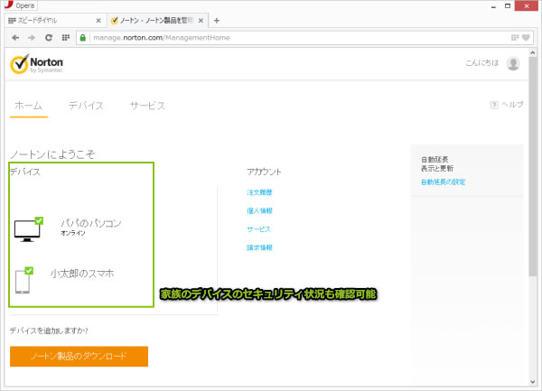This screenshot has height=391, width=542.
Task: Open the 個人情報 account link
Action: click(259, 210)
